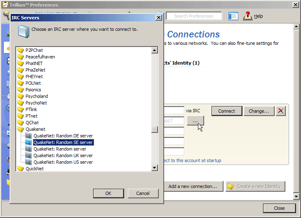Screen dimensions: 301x218
Task: Click the Connect button in Preferences
Action: coord(227,111)
